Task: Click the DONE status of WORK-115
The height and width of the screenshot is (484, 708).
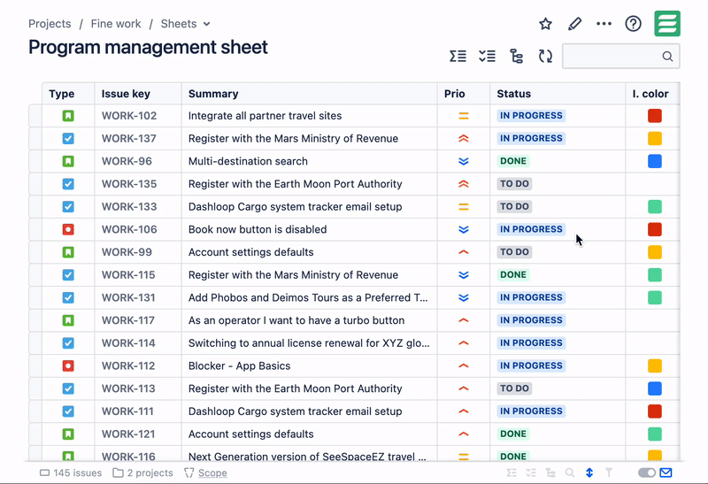Action: coord(513,275)
